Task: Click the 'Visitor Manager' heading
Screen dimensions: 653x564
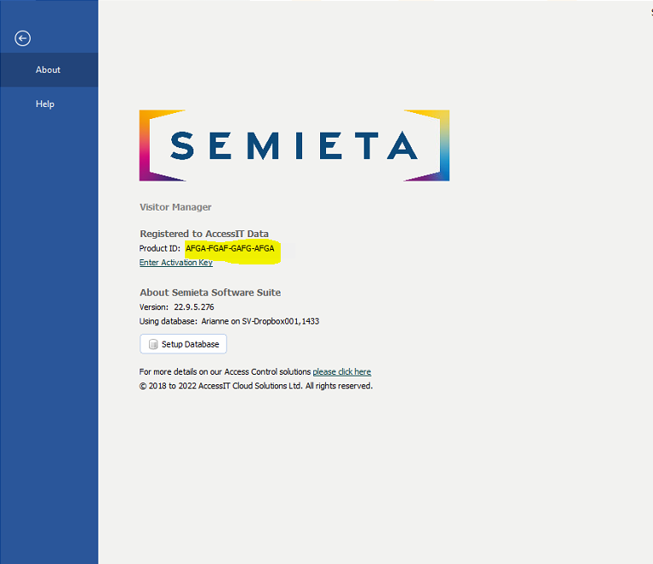Action: 175,207
